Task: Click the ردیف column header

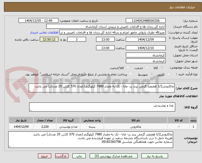Action: coord(193,120)
